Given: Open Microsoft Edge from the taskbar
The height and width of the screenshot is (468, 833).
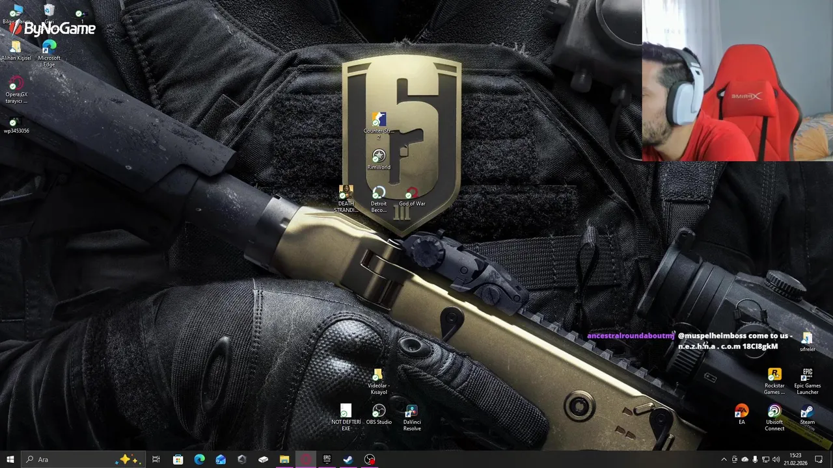Looking at the screenshot, I should coord(199,460).
